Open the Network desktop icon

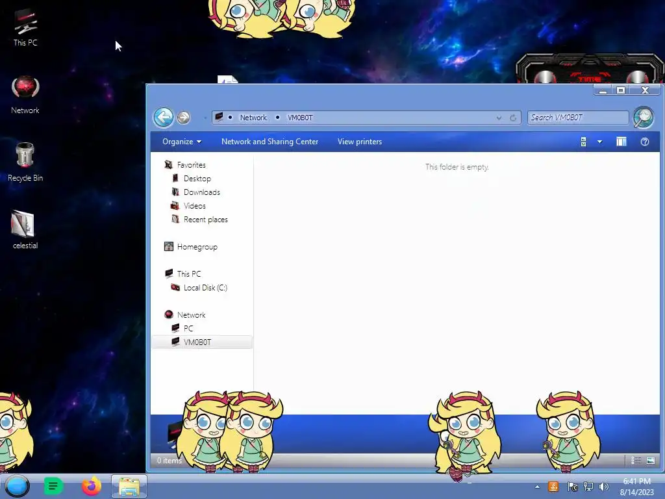tap(25, 95)
